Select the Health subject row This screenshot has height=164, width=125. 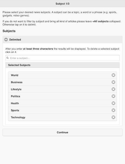(x=62, y=103)
